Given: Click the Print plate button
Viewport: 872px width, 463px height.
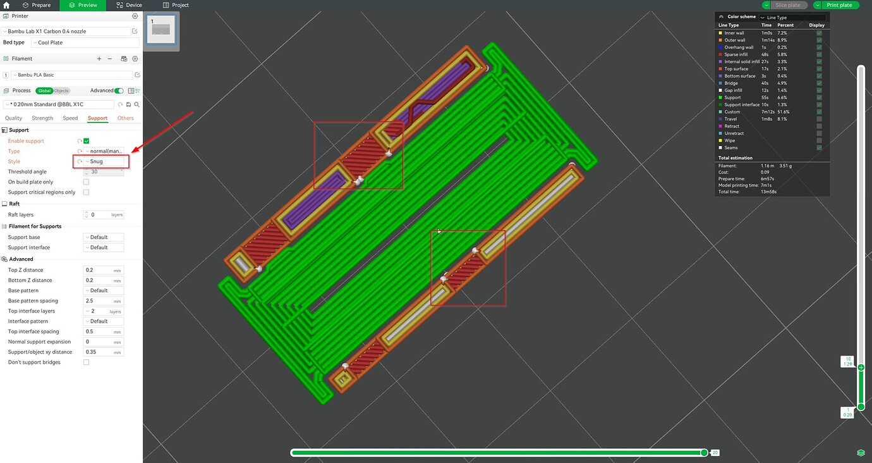Looking at the screenshot, I should pos(840,5).
